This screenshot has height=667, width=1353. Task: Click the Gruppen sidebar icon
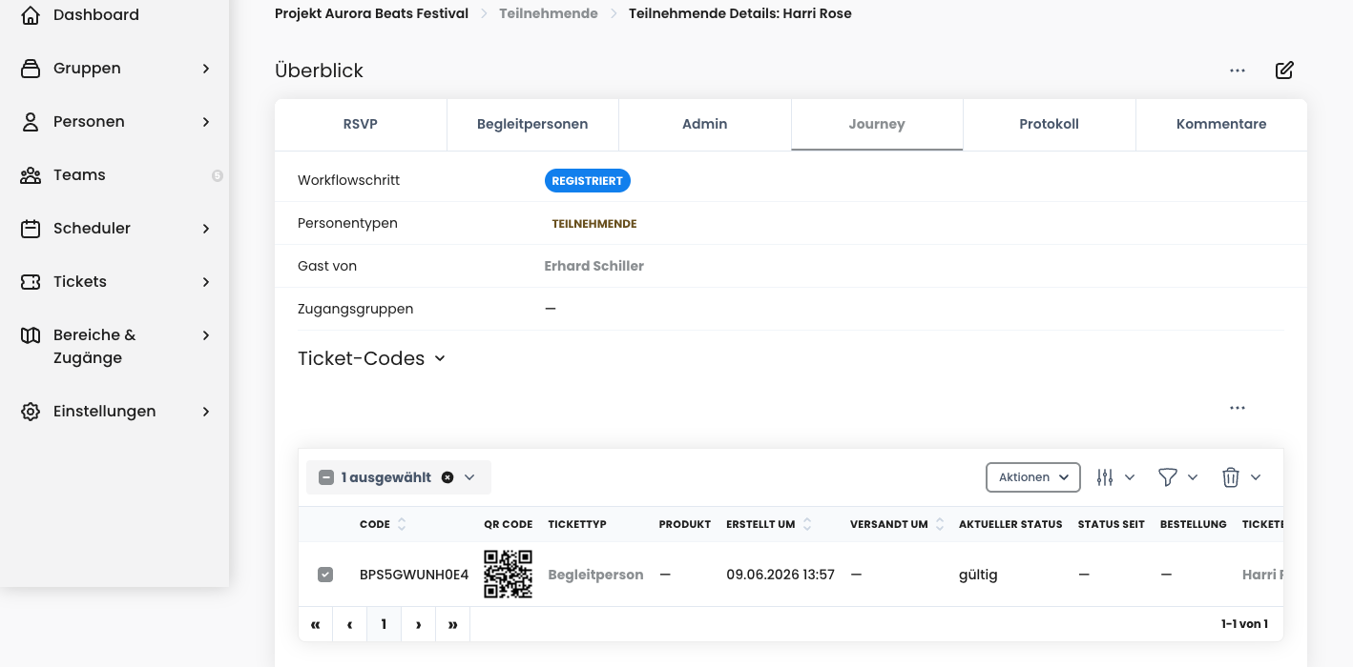click(31, 69)
